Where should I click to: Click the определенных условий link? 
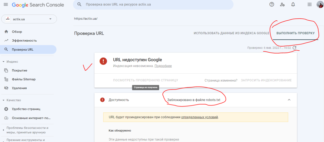[200, 117]
